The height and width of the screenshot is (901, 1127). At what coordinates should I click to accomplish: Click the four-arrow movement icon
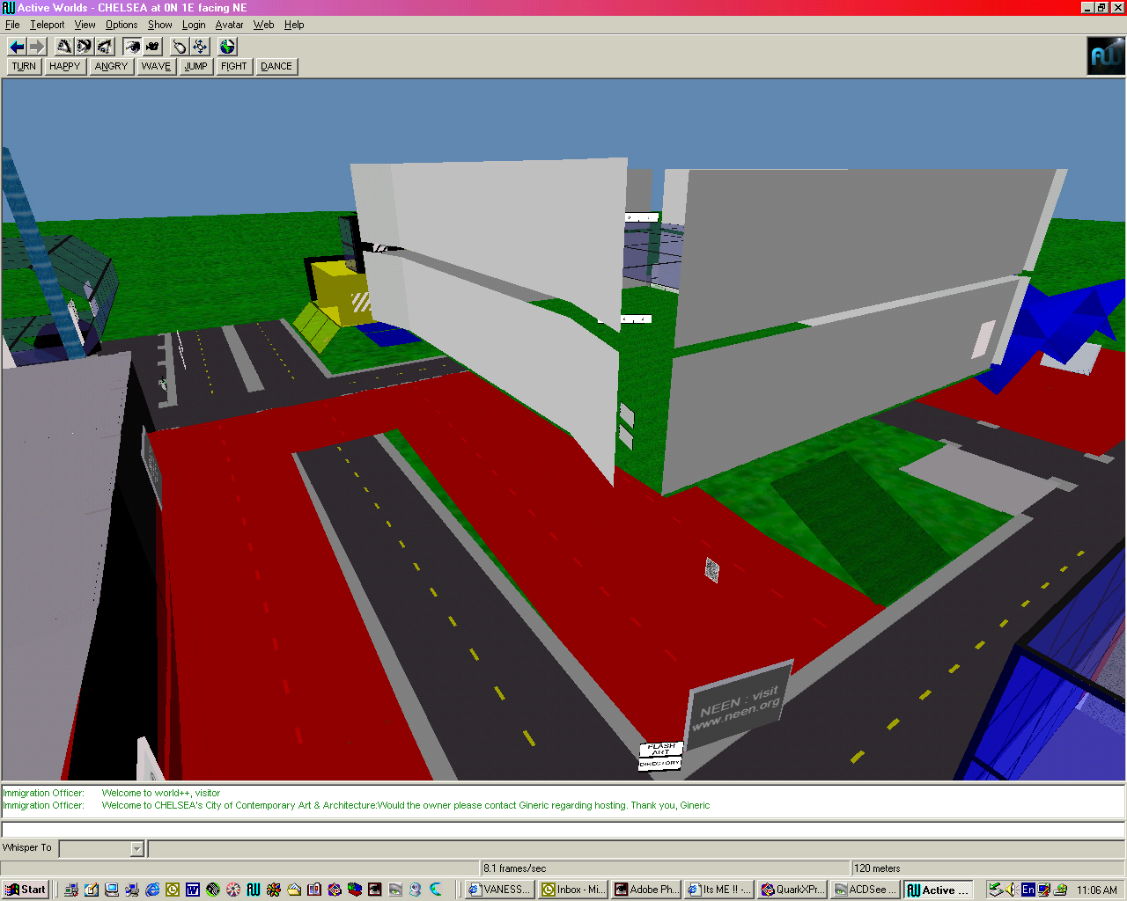(x=200, y=47)
